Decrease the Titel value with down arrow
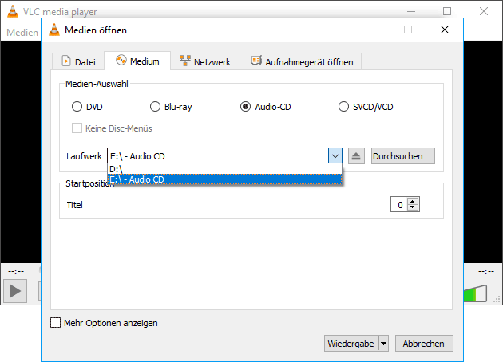Viewport: 503px width, 362px height. 413,207
